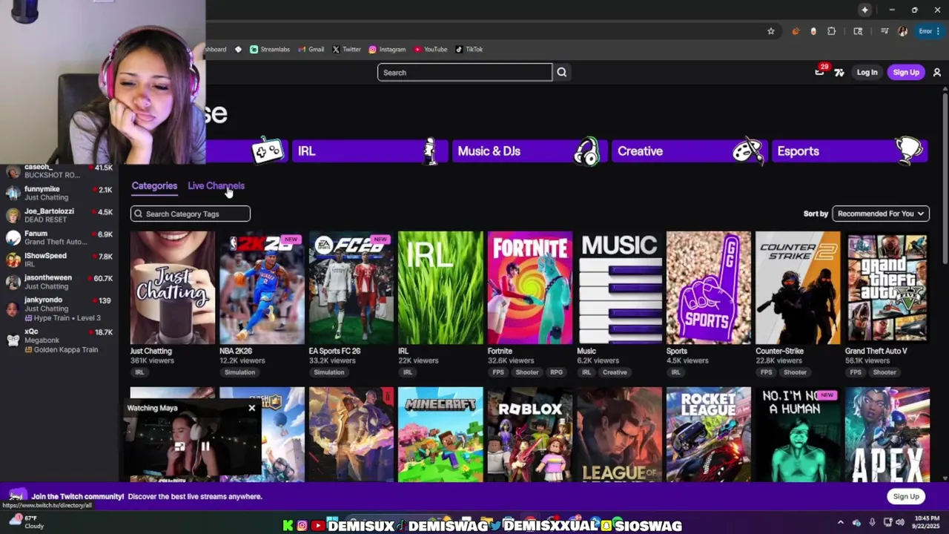
Task: Open the Instagram bookmark
Action: 387,49
